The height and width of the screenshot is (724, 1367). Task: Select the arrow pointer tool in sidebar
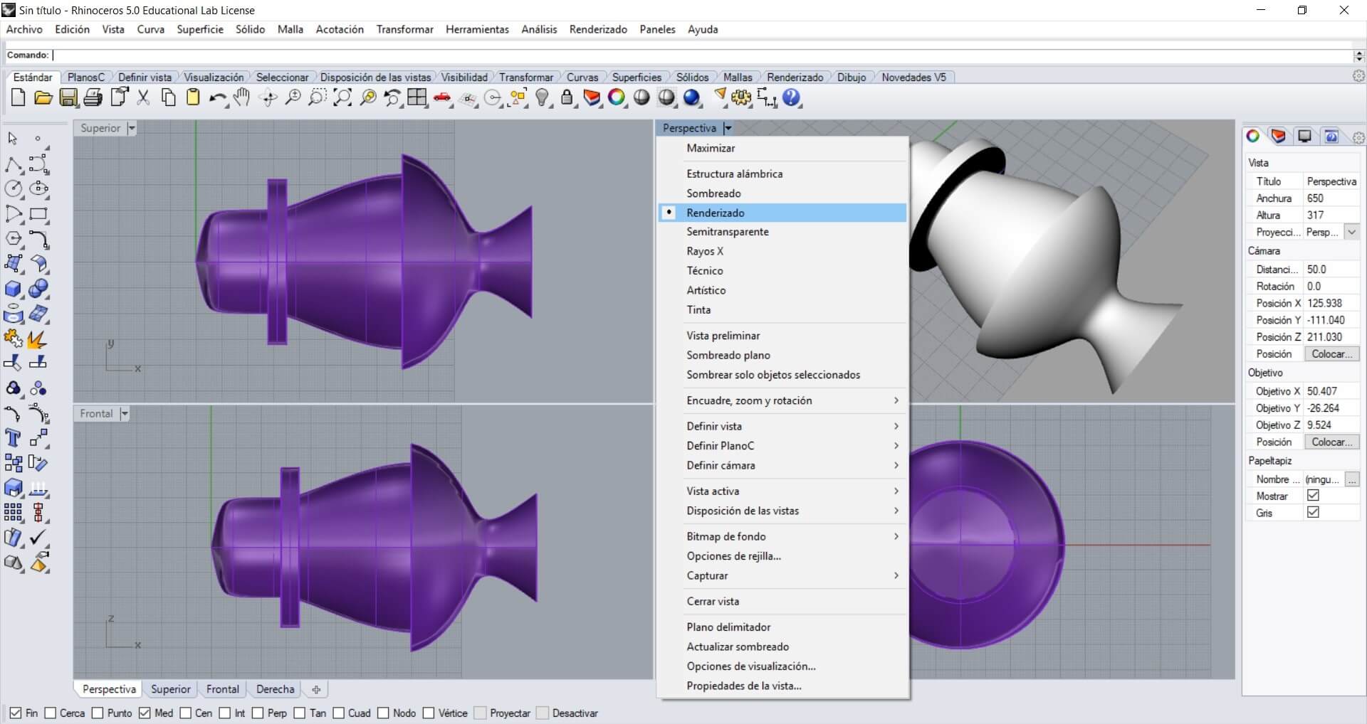tap(13, 138)
